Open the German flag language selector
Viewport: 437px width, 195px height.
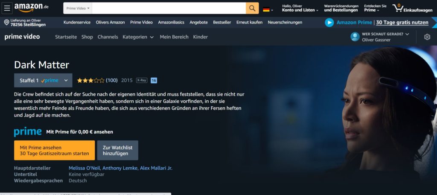pyautogui.click(x=268, y=10)
